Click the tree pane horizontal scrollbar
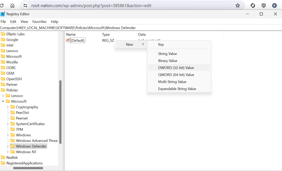 point(28,168)
